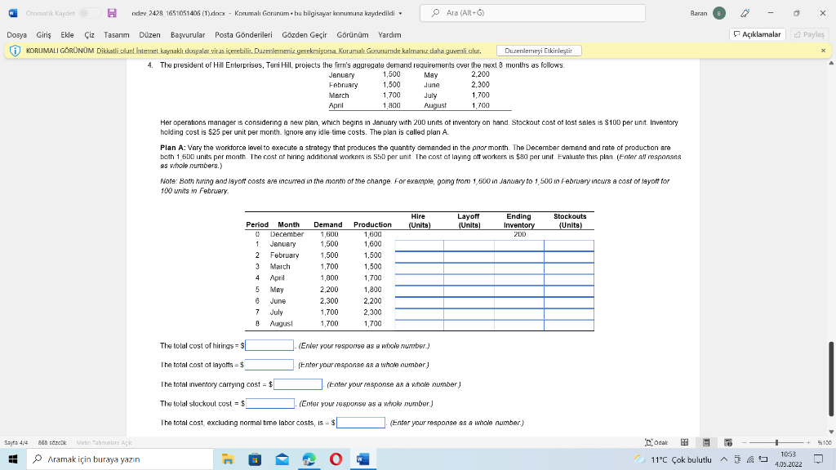Image resolution: width=836 pixels, height=470 pixels.
Task: Click the taskbar search box
Action: pos(120,459)
